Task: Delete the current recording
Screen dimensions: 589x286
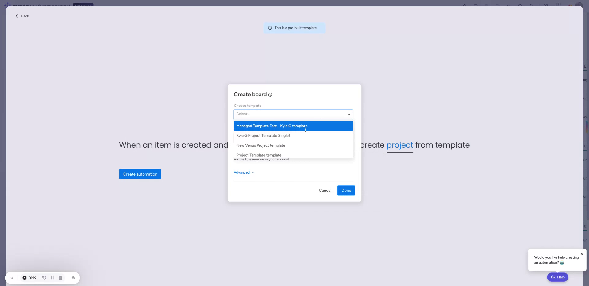Action: (60, 278)
